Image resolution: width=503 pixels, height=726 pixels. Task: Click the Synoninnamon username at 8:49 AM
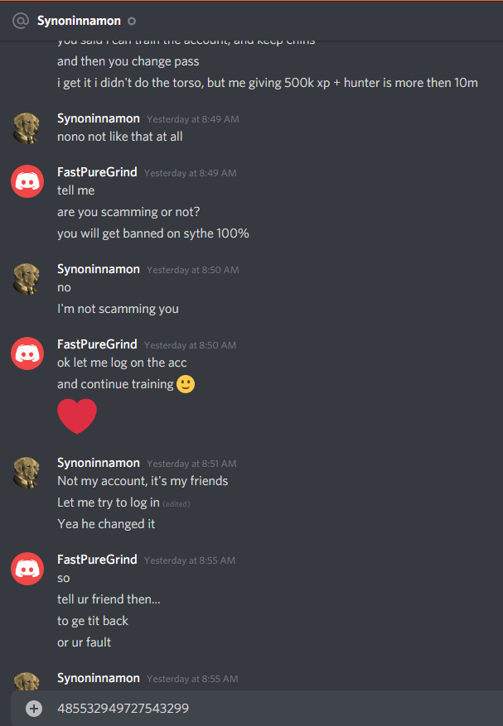99,118
